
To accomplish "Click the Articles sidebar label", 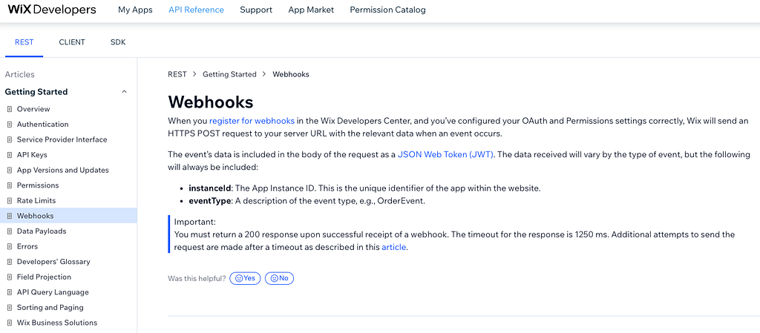I will tap(19, 75).
